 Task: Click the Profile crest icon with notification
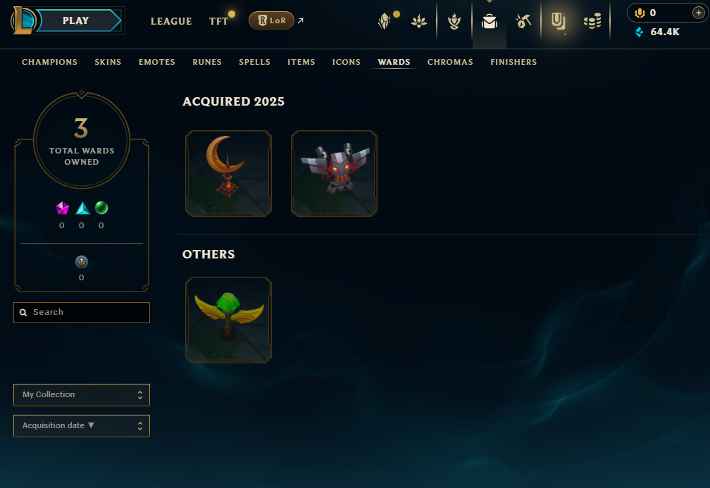pos(385,21)
